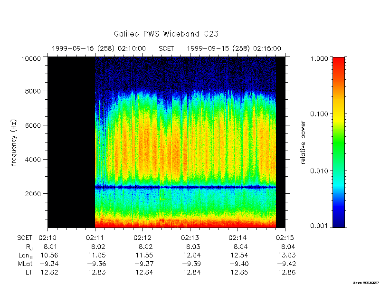Screen dimensions: 380x285
Task: Click the 'SCET' row label below the plot
Action: click(x=25, y=238)
